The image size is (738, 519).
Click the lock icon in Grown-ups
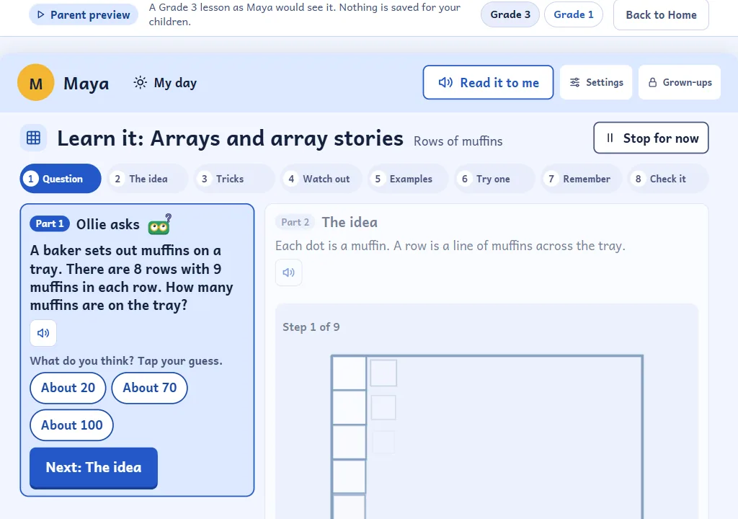(x=652, y=82)
